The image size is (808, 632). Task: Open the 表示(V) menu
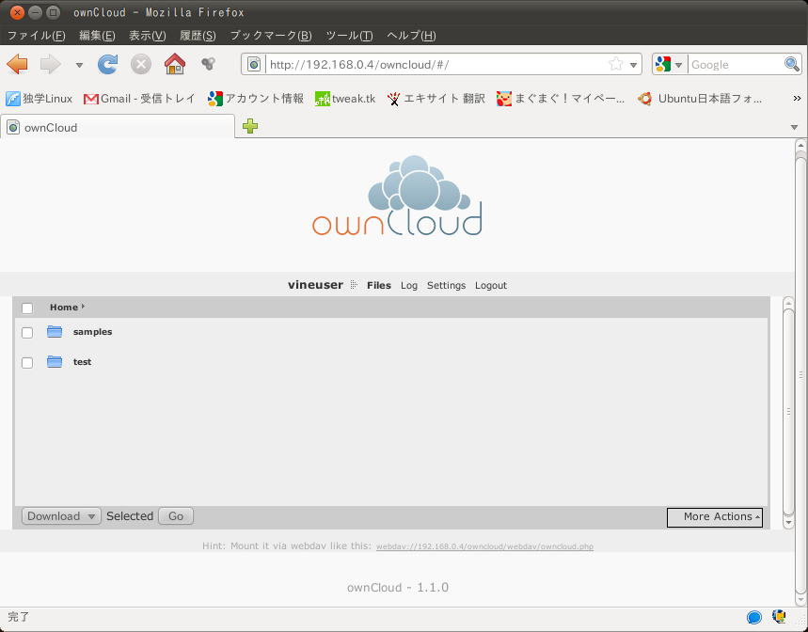click(x=148, y=36)
